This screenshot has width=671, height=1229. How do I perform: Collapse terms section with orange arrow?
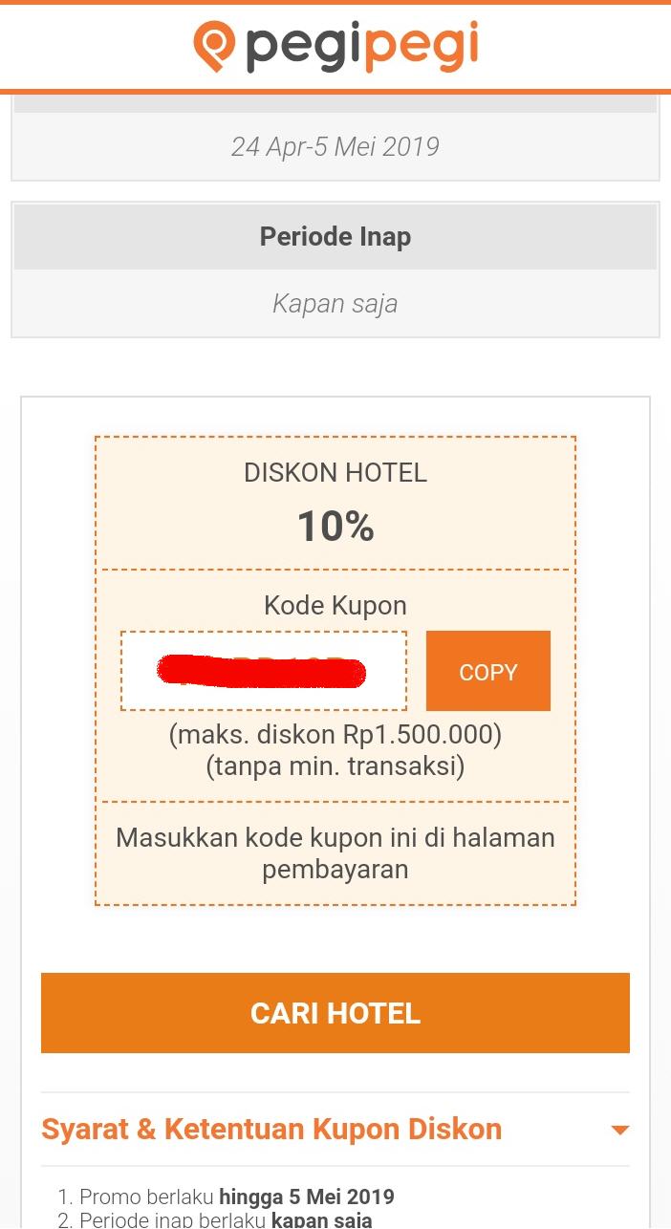(619, 1130)
